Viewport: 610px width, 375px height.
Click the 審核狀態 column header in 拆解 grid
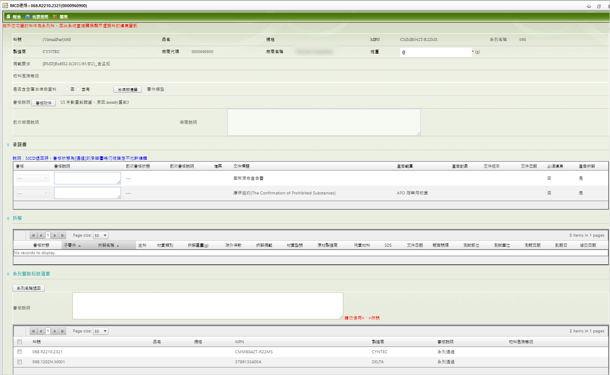41,245
